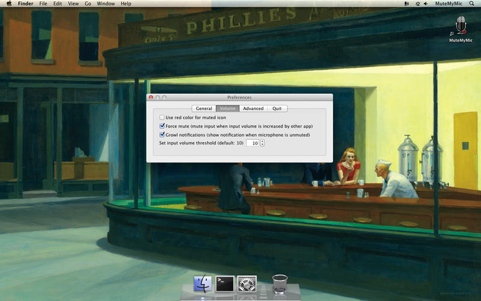Open the Apple menu
The width and height of the screenshot is (481, 301).
coord(9,4)
